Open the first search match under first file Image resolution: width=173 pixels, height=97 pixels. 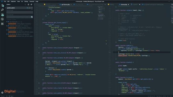pyautogui.click(x=19, y=24)
